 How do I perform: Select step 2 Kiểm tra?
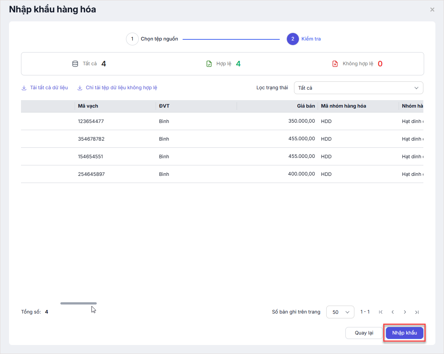pyautogui.click(x=293, y=39)
